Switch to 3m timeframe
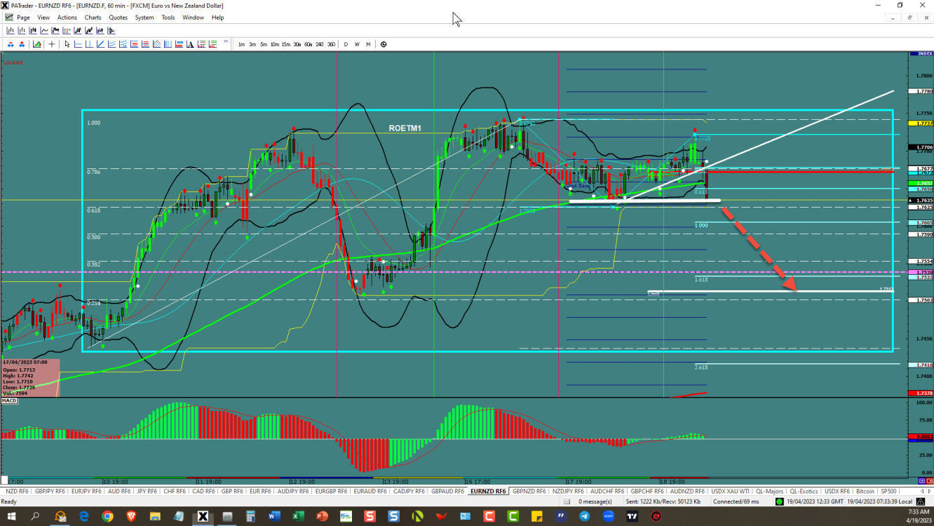This screenshot has width=934, height=526. click(x=252, y=44)
